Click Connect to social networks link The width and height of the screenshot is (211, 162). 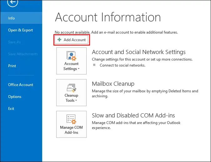123,65
